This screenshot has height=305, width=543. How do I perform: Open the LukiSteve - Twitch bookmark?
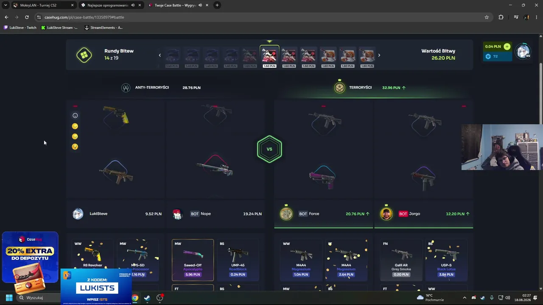[x=20, y=28]
